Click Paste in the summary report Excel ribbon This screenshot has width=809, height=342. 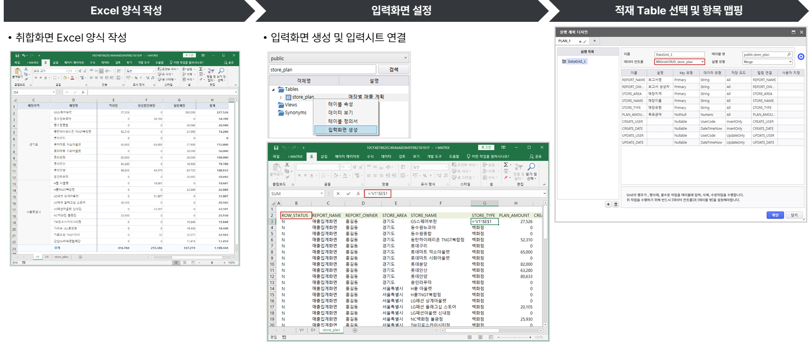coord(18,74)
